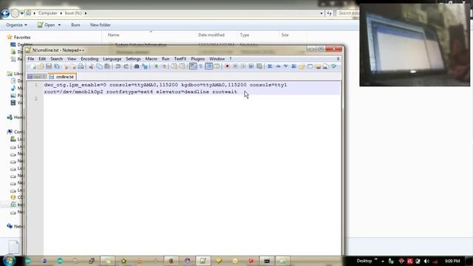Screen dimensions: 473x266
Task: Click the green check icon at toolbar end
Action: click(x=333, y=66)
